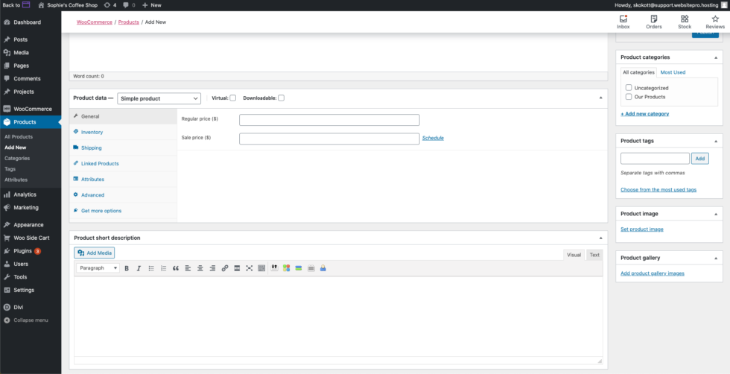
Task: Open the Paragraph format dropdown
Action: (x=98, y=268)
